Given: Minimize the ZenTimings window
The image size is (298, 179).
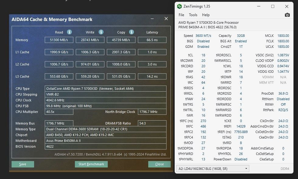Looking at the screenshot, I should pyautogui.click(x=259, y=6).
